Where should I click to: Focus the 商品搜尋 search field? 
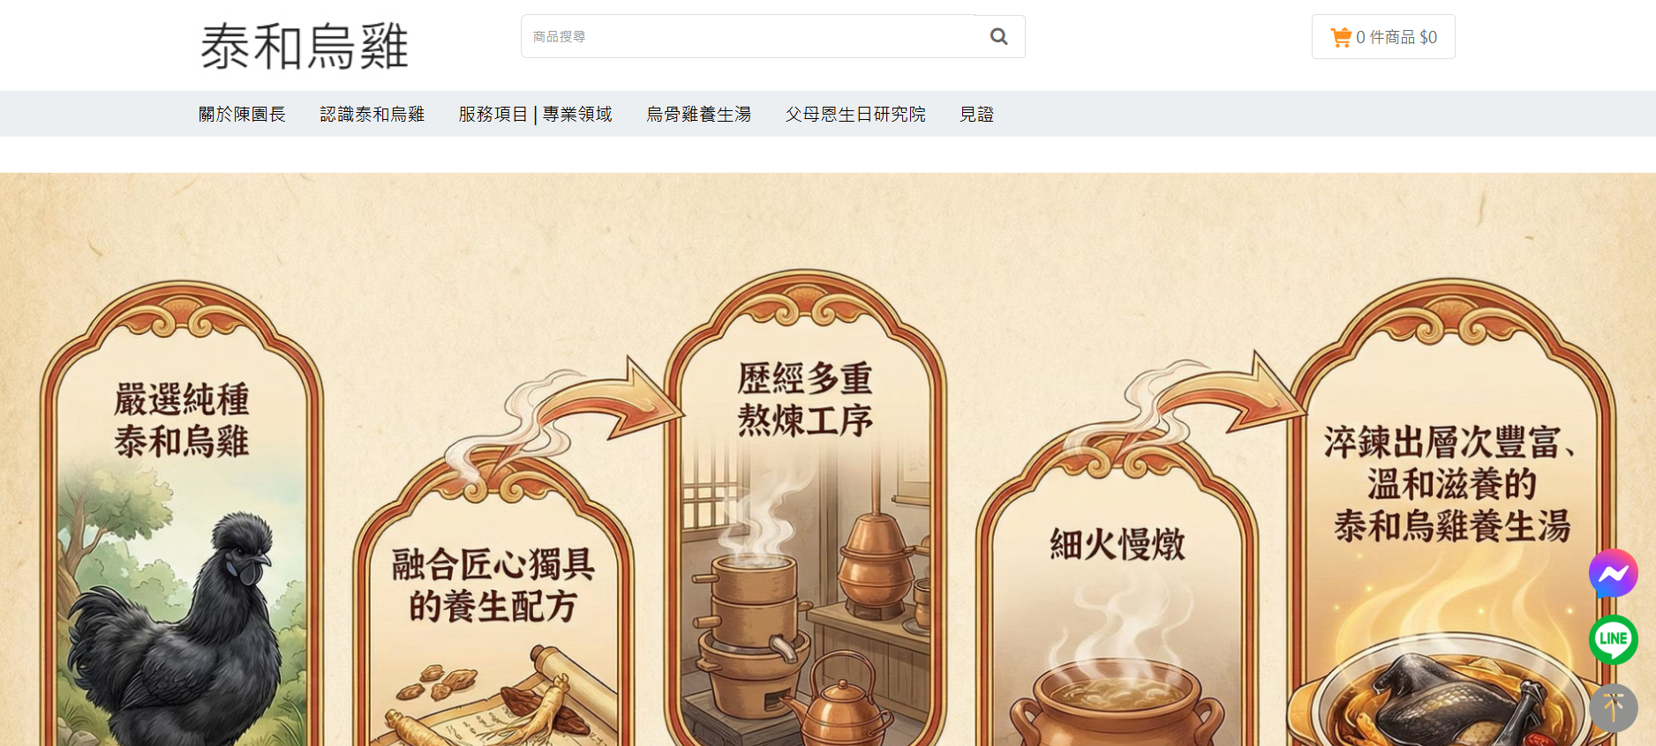pyautogui.click(x=749, y=37)
